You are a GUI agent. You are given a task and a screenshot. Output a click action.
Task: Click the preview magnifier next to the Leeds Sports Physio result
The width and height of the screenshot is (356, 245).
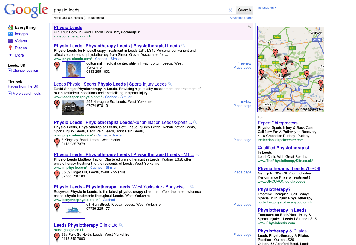[170, 84]
